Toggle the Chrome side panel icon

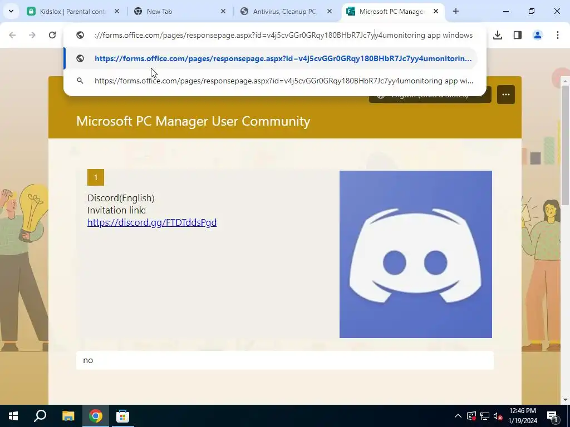click(518, 35)
